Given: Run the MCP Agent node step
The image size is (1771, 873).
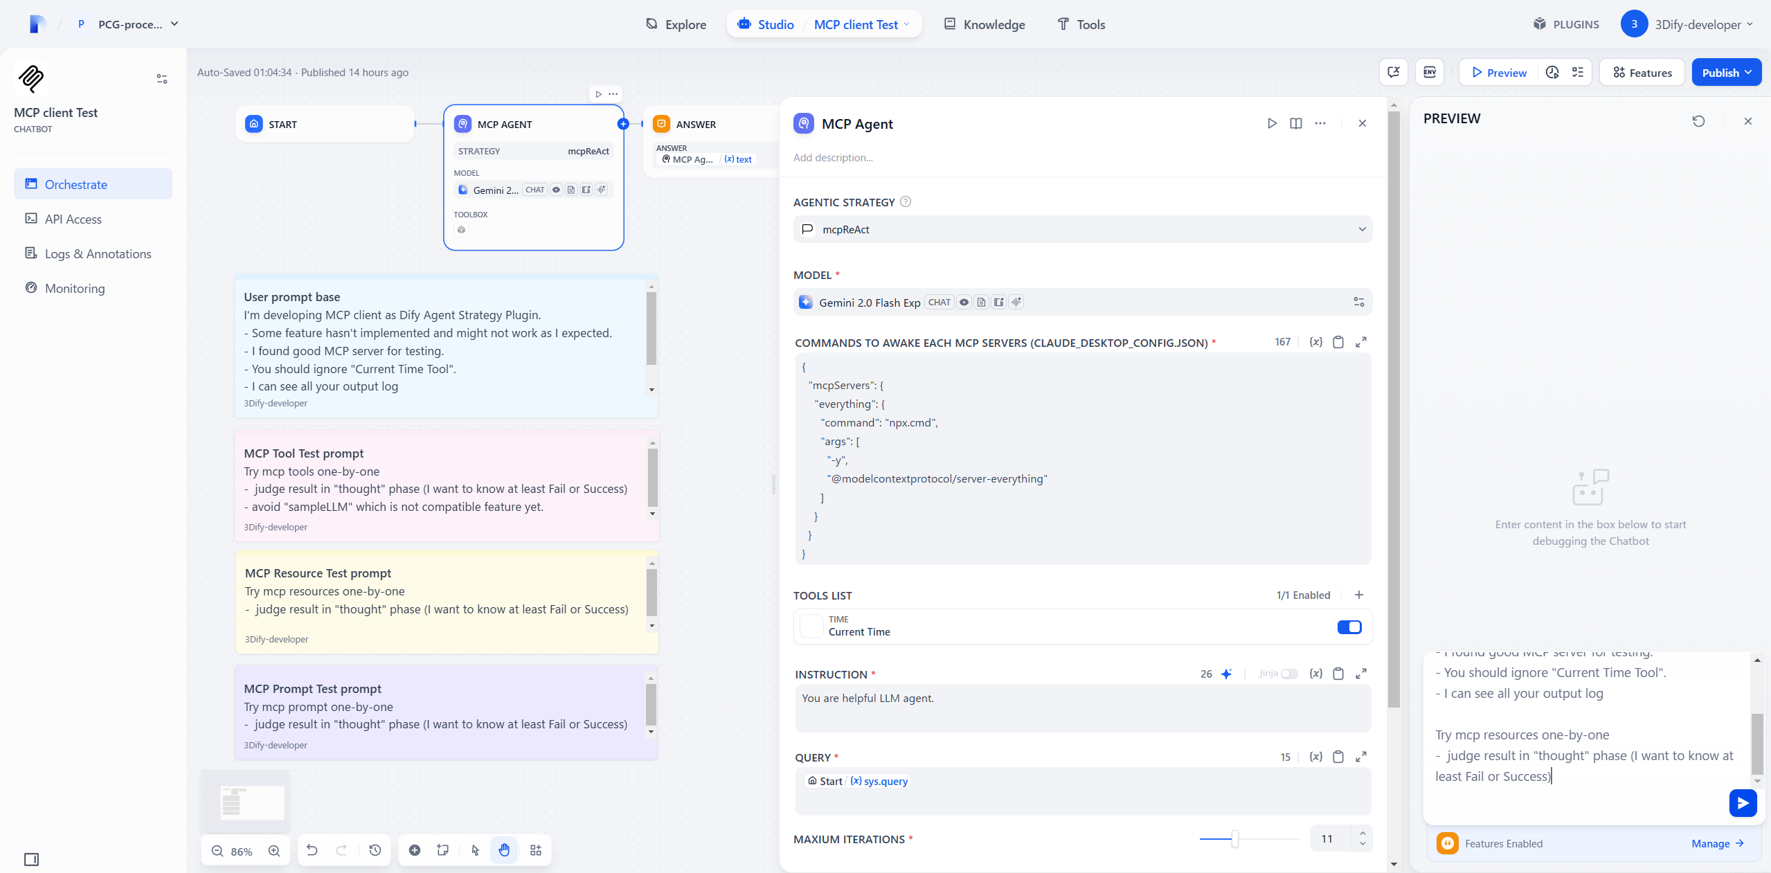Looking at the screenshot, I should 1272,123.
